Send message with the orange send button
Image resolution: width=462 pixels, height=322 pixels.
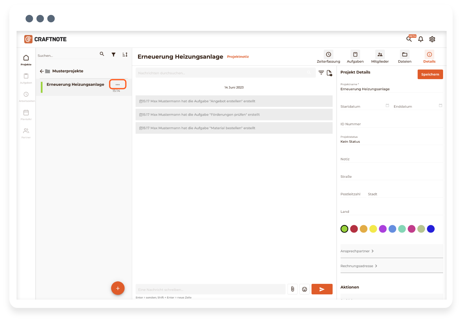tap(322, 289)
